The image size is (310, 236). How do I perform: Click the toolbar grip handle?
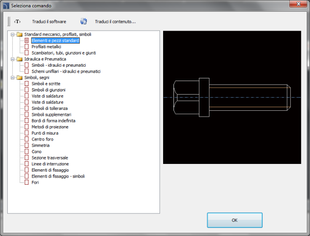pyautogui.click(x=9, y=21)
